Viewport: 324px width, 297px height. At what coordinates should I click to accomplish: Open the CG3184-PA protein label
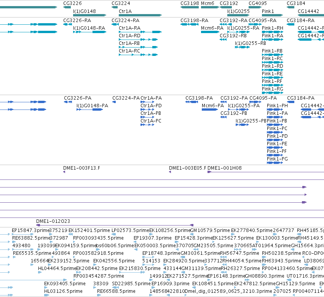[301, 98]
